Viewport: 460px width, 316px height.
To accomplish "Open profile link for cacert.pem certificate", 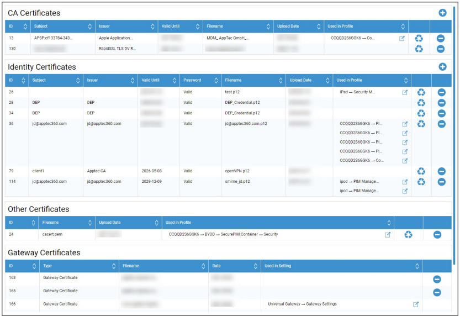I will (x=388, y=235).
